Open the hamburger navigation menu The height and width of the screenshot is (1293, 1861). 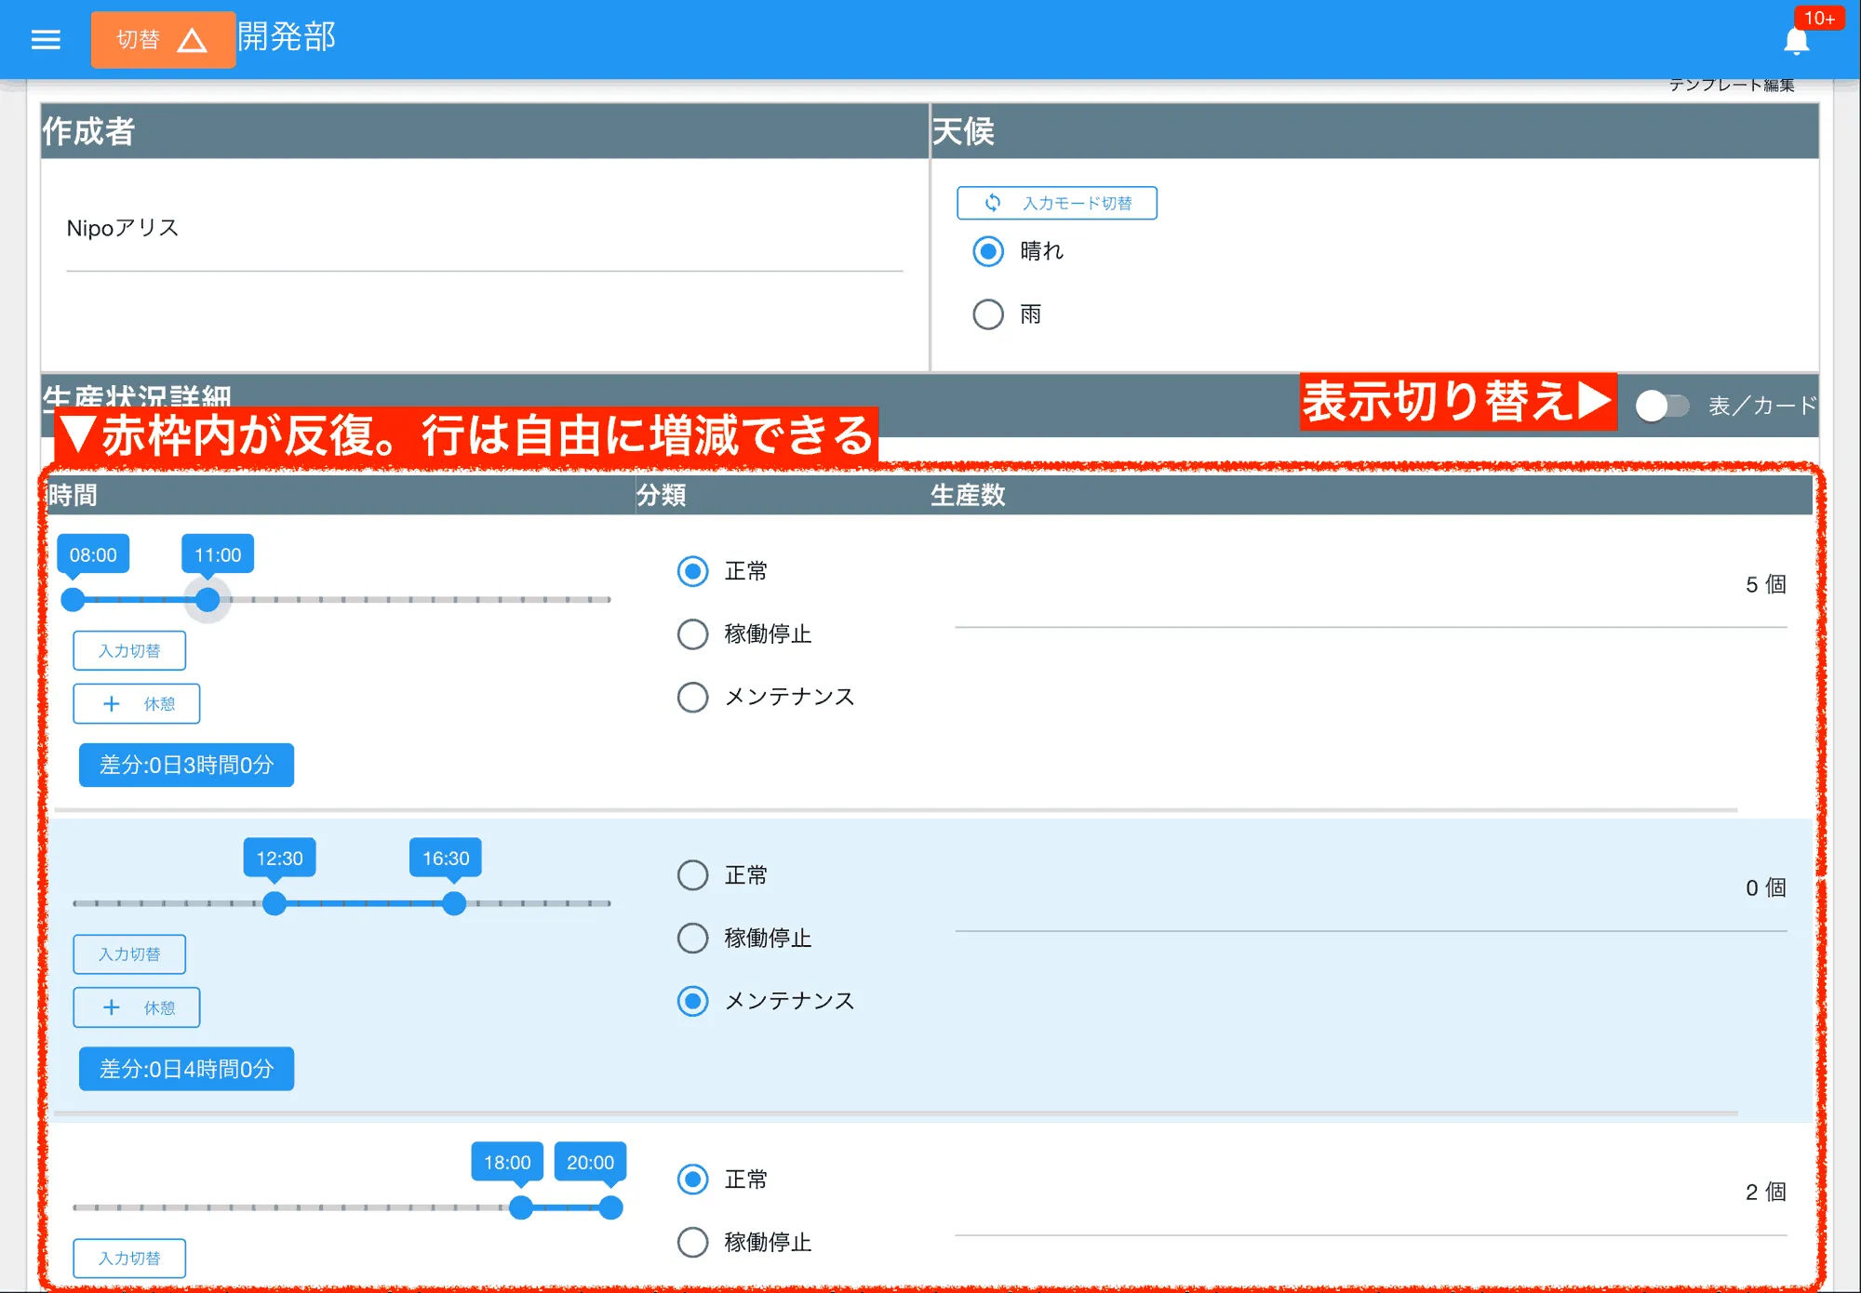point(46,39)
